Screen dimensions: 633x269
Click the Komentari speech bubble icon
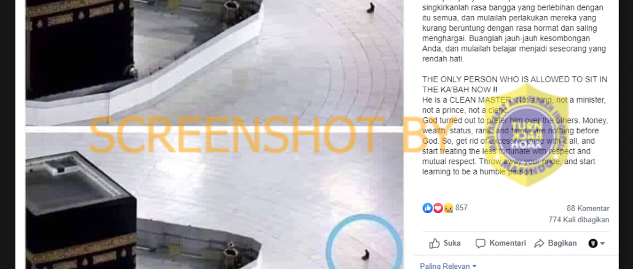point(480,243)
